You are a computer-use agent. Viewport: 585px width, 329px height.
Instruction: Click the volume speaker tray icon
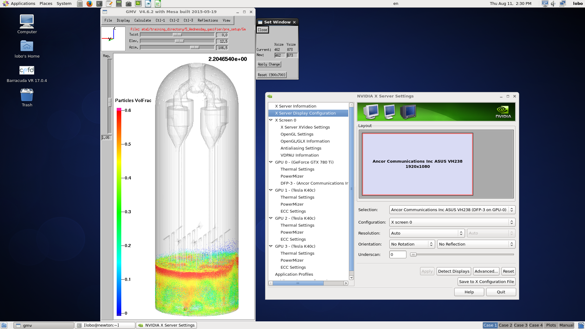pos(553,4)
